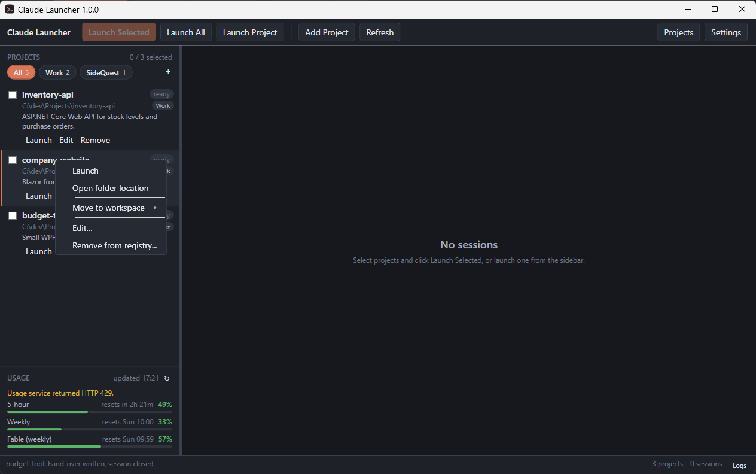Click the 5-hour usage progress bar
756x474 pixels.
coord(90,412)
